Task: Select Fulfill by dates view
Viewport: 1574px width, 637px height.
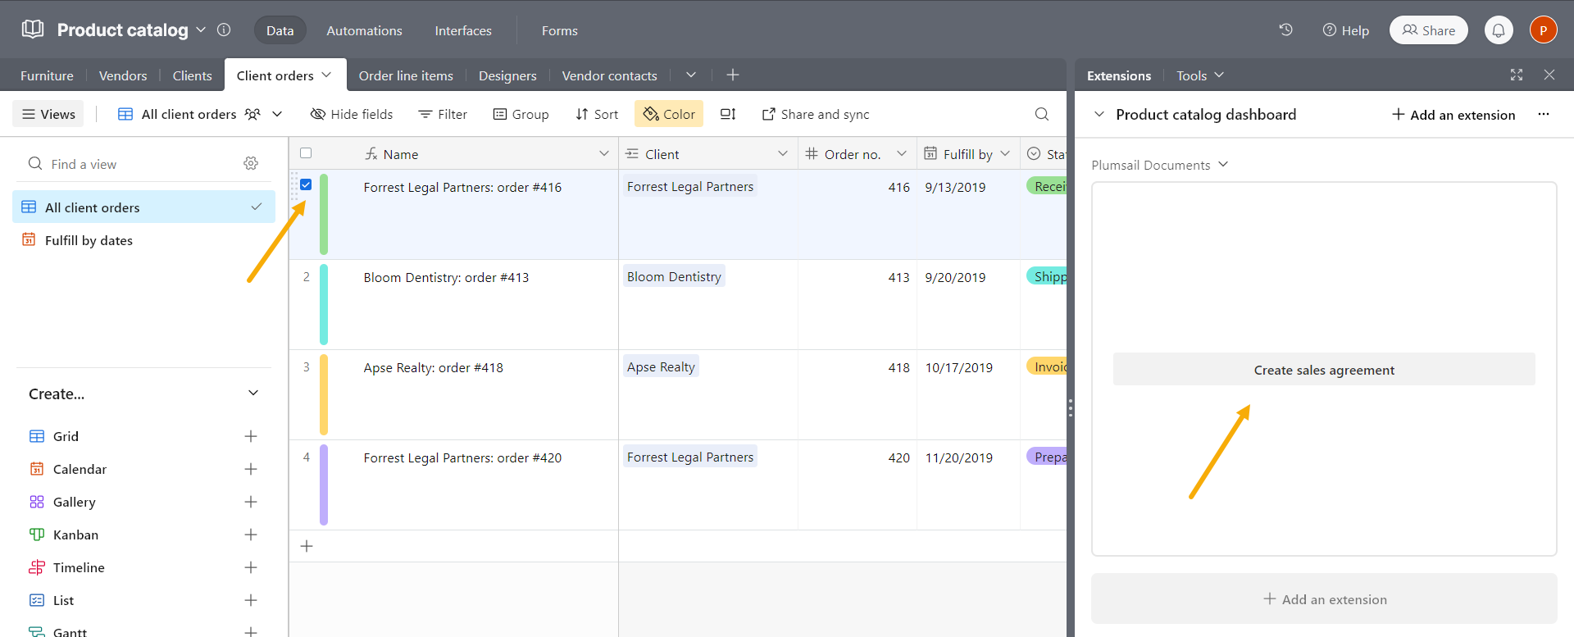Action: pyautogui.click(x=143, y=240)
